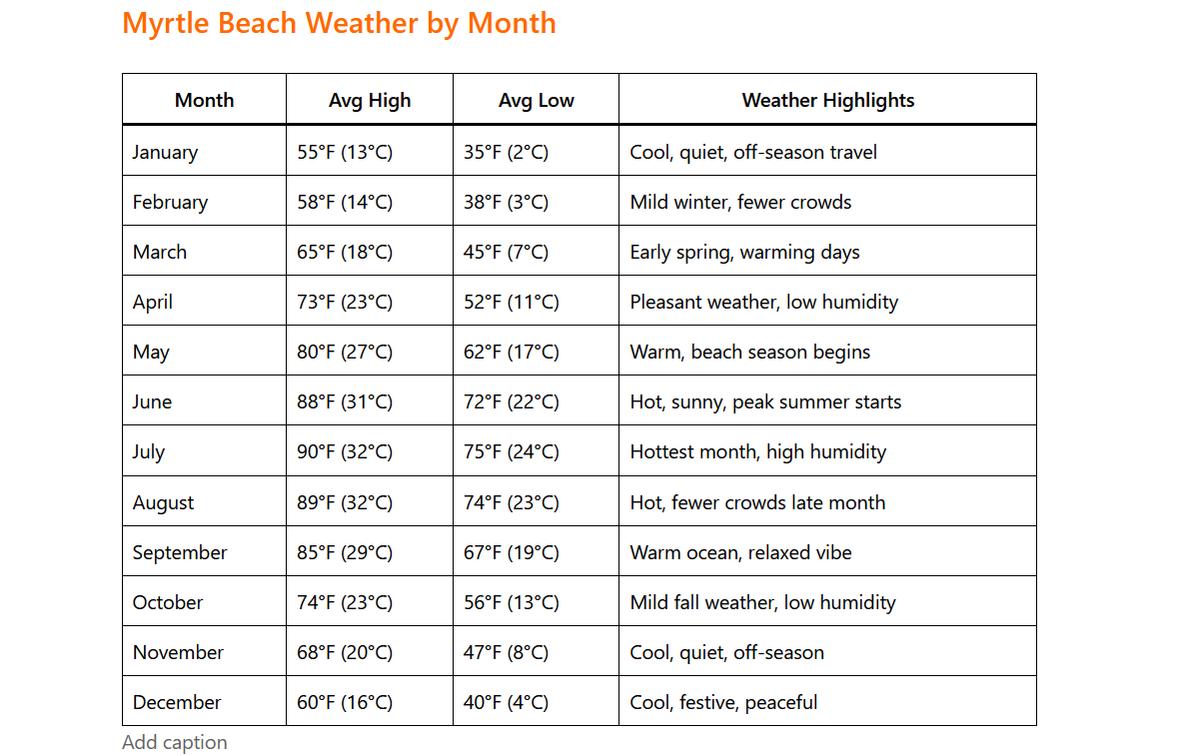Screen dimensions: 1201x756
Task: Select the 74°F (23°C) August low cell
Action: (x=512, y=502)
